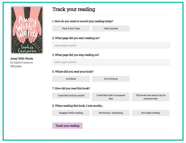Select In School as reading location
Image resolution: width=186 pixels, height=143 pixels.
(71, 79)
